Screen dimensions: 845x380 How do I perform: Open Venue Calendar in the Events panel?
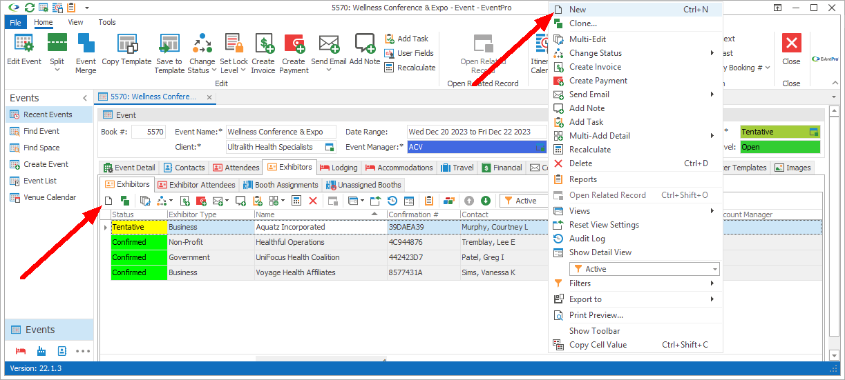pos(50,197)
